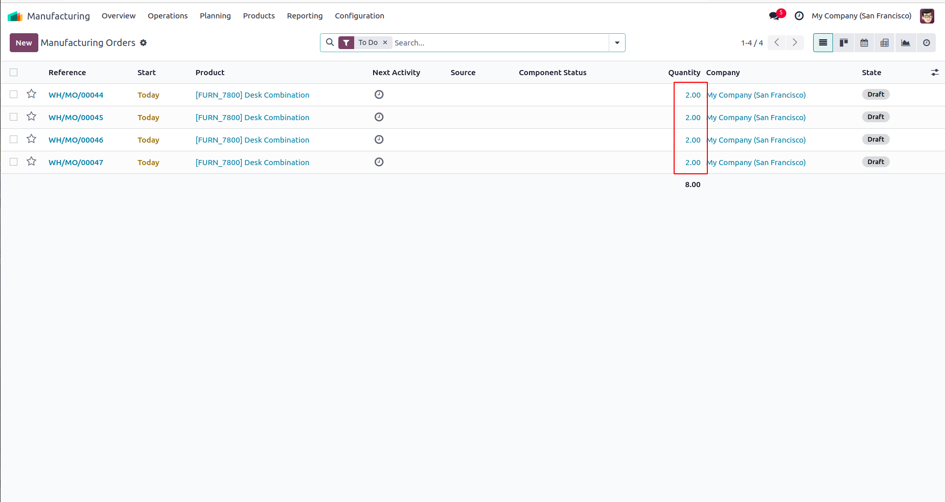This screenshot has width=945, height=502.
Task: Open order WH/MO/00044
Action: point(76,95)
